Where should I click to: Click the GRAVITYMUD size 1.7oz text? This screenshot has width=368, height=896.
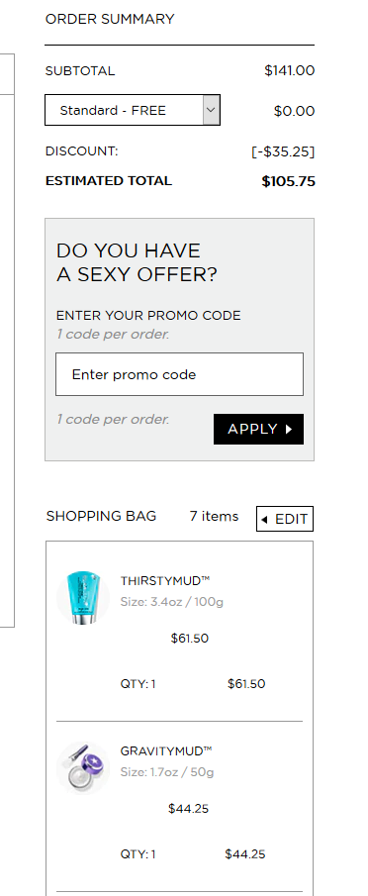point(167,772)
